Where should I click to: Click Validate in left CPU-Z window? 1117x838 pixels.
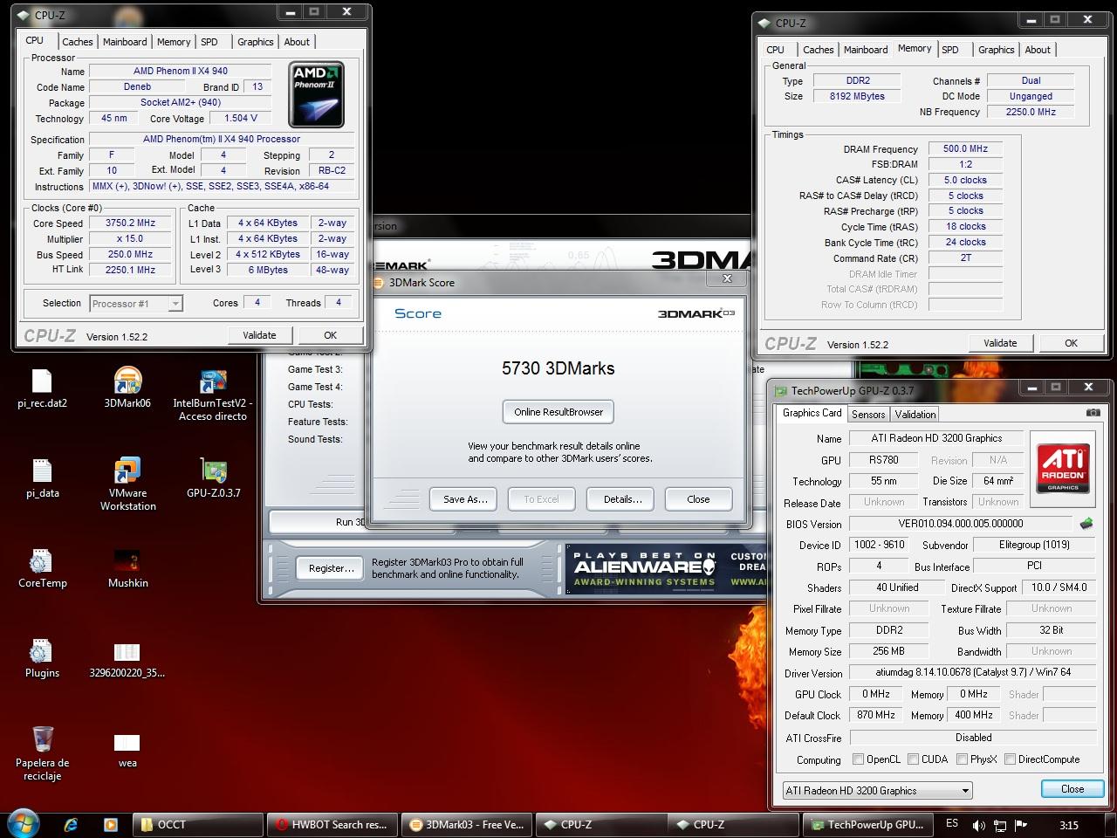point(259,335)
